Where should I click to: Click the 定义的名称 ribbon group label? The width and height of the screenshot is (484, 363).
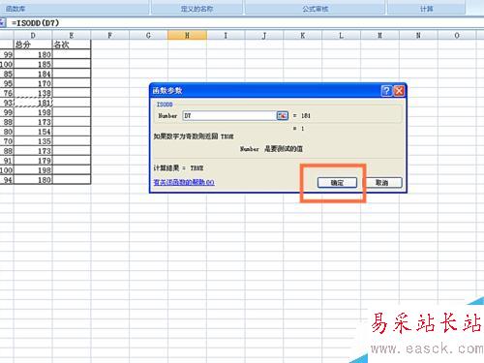pos(197,9)
